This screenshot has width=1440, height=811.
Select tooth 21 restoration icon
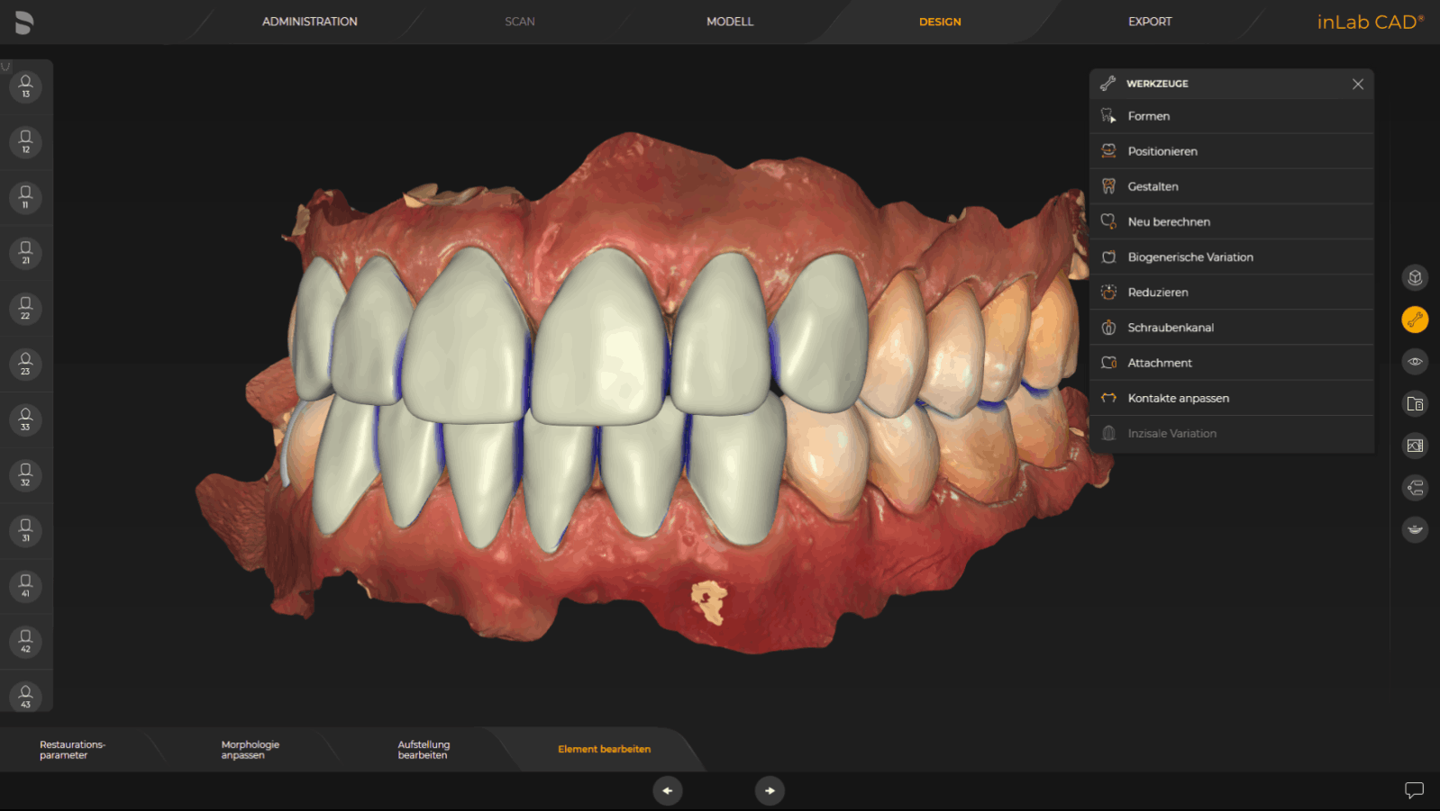click(25, 253)
